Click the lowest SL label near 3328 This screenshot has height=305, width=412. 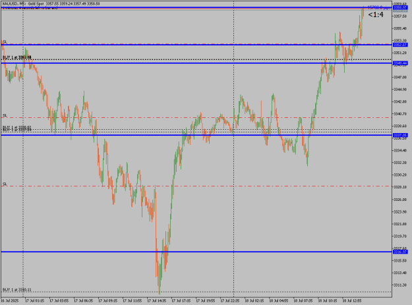point(5,184)
